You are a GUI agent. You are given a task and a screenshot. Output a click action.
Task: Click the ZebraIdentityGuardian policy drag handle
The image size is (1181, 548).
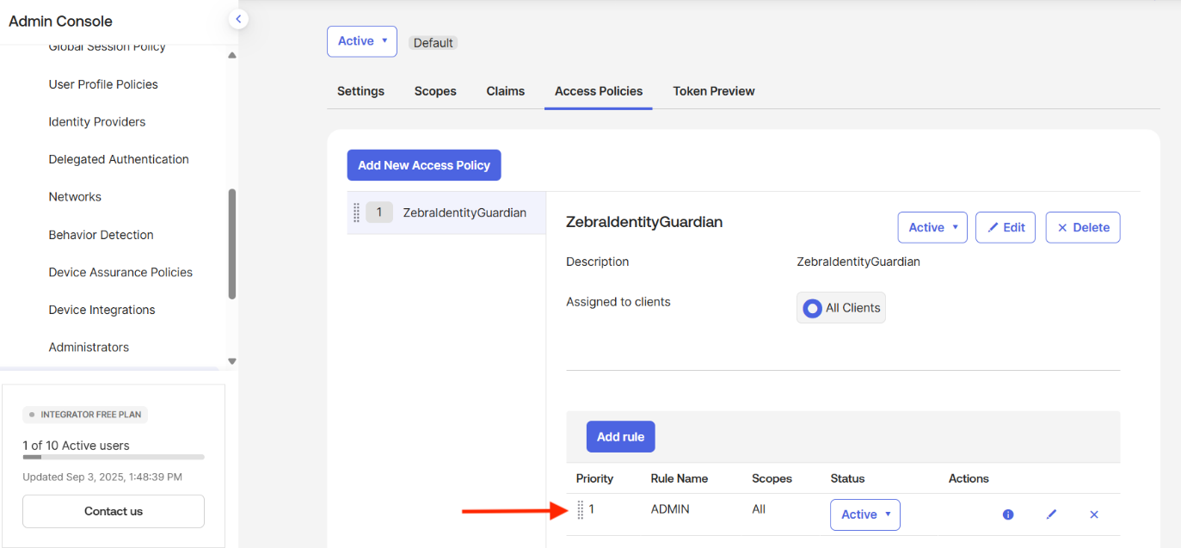click(356, 212)
